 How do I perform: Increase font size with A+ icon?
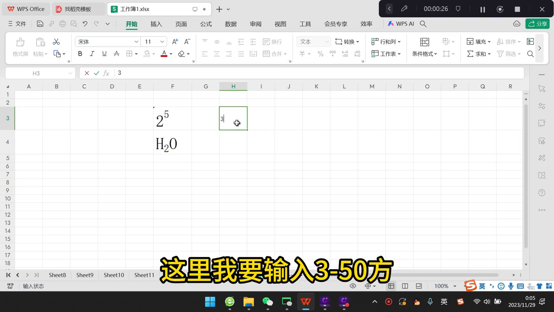pyautogui.click(x=175, y=42)
